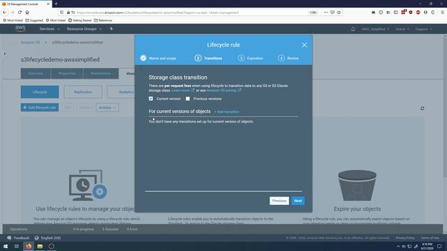Expand the Support dropdown menu
Image resolution: width=447 pixels, height=251 pixels.
pyautogui.click(x=423, y=29)
